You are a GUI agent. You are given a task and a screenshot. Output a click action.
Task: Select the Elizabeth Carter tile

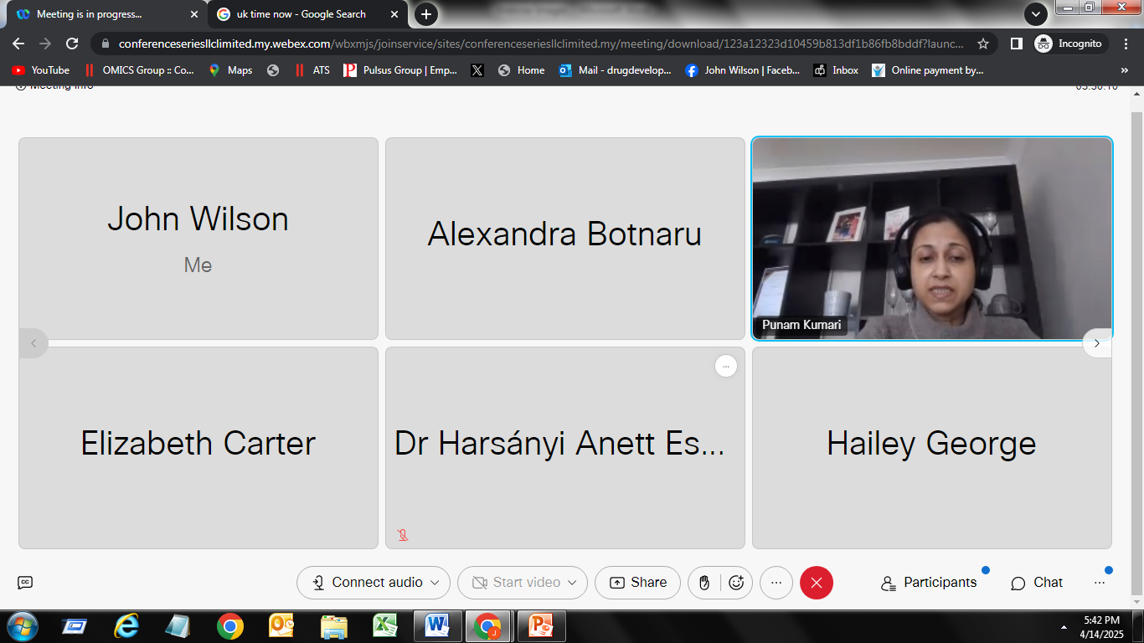click(x=198, y=448)
